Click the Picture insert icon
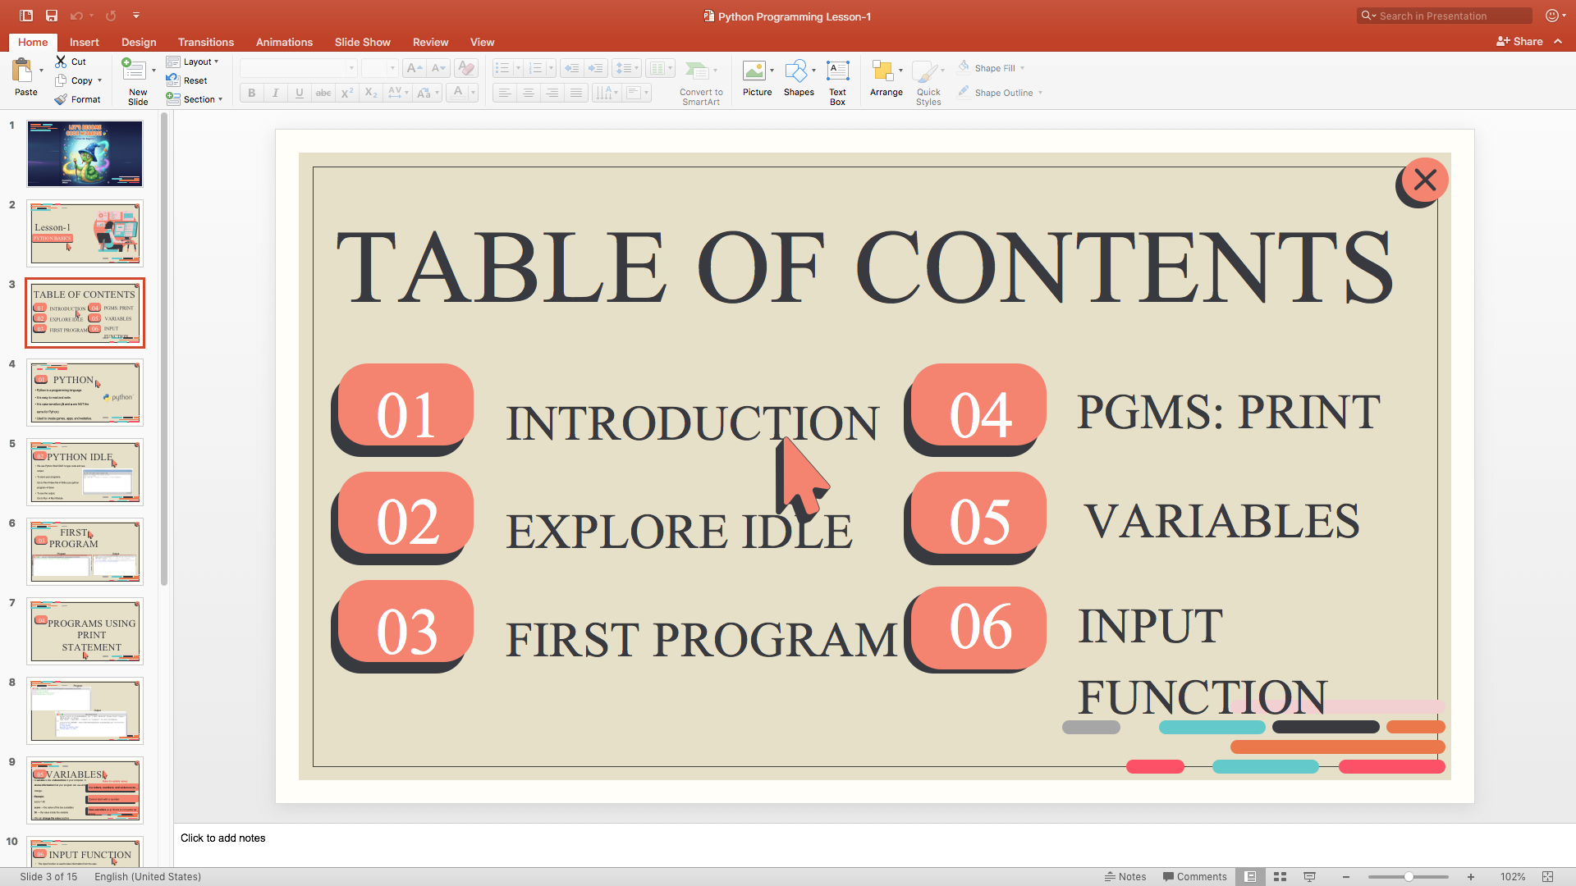Screen dimensions: 1576x886 point(754,71)
